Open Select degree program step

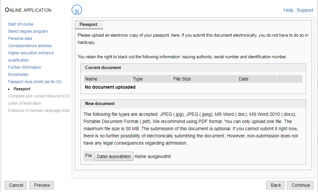click(x=28, y=31)
